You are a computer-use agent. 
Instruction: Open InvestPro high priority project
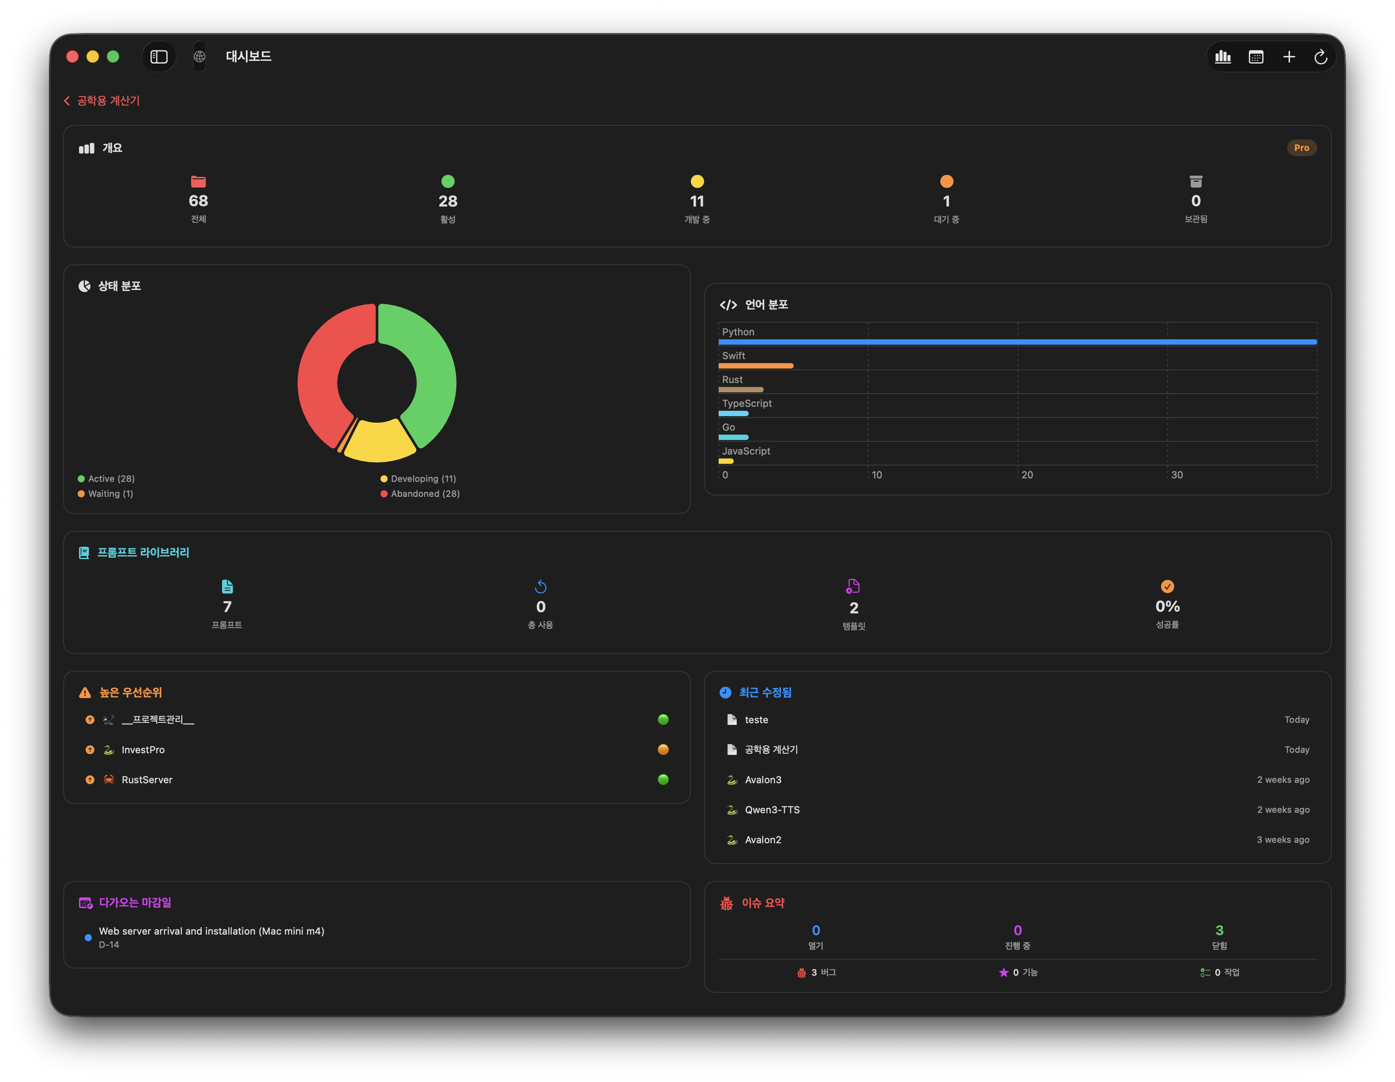[143, 749]
